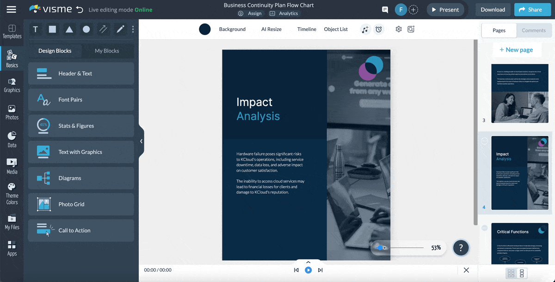Image resolution: width=555 pixels, height=282 pixels.
Task: Switch to the My Blocks tab
Action: [x=108, y=51]
